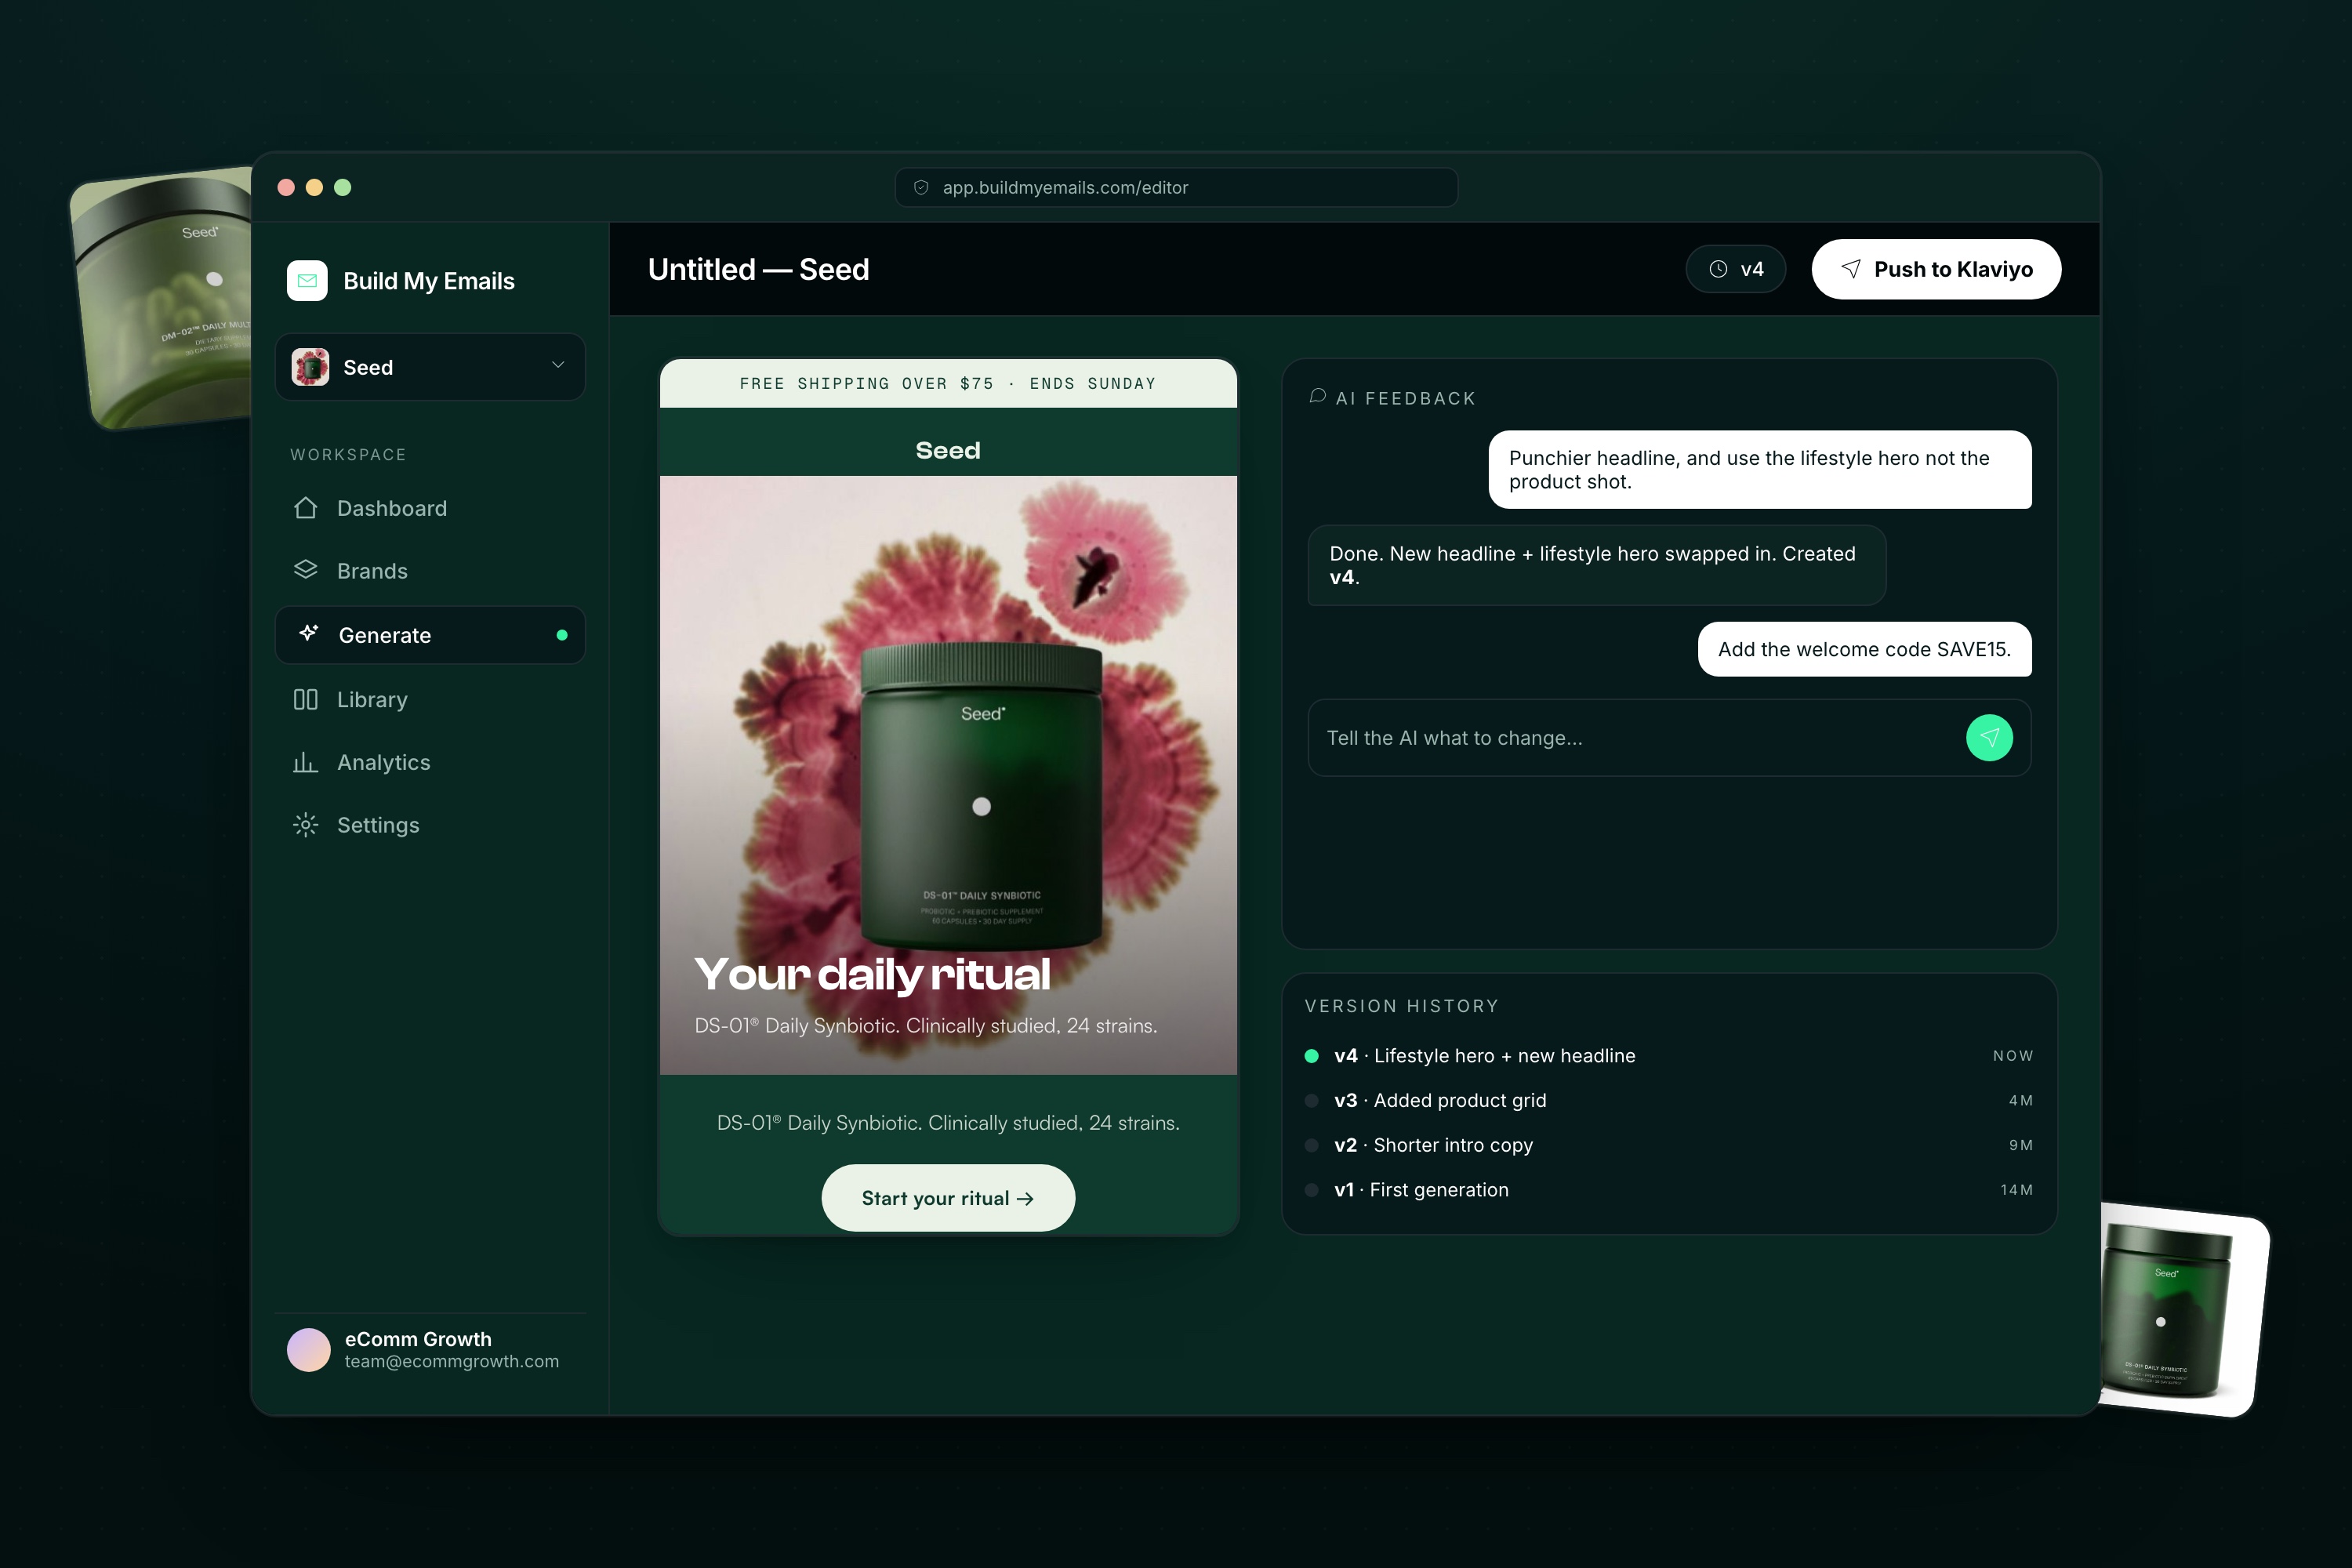The height and width of the screenshot is (1568, 2352).
Task: Click the Build My Emails envelope logo
Action: pos(307,281)
